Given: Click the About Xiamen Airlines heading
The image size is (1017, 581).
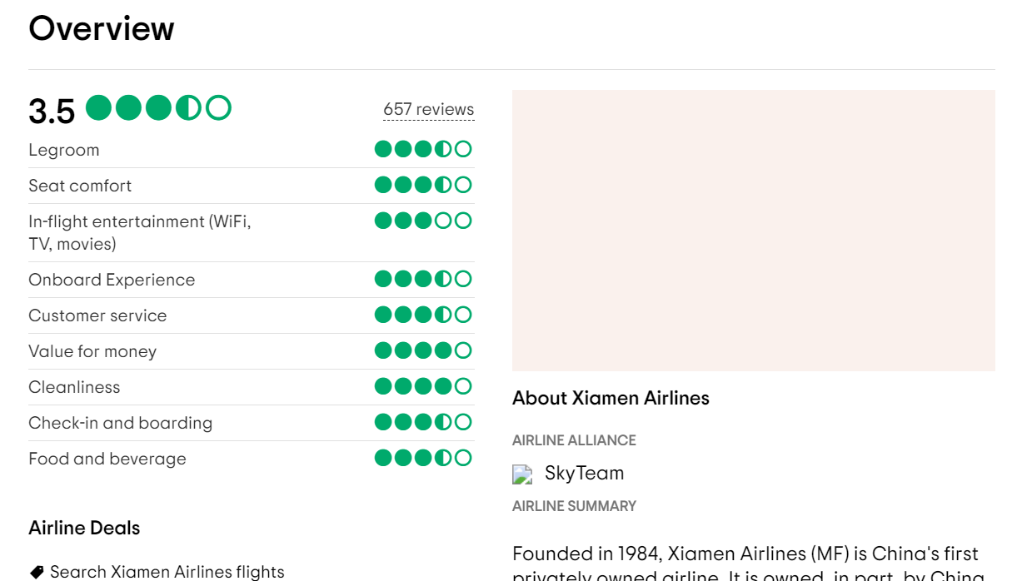Looking at the screenshot, I should point(611,398).
